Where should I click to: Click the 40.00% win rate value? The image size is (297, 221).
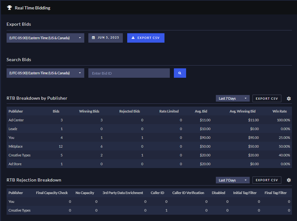(284, 155)
